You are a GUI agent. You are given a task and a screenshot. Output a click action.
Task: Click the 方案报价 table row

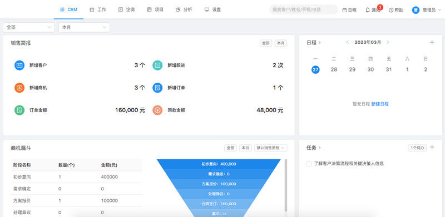pyautogui.click(x=76, y=200)
